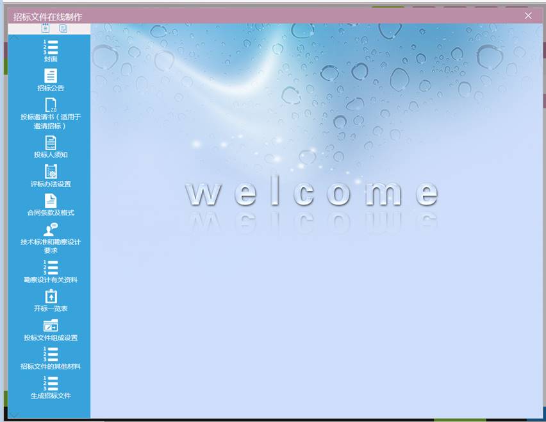The image size is (546, 422).
Task: Click the copy-document icon above the sidebar
Action: pyautogui.click(x=63, y=29)
